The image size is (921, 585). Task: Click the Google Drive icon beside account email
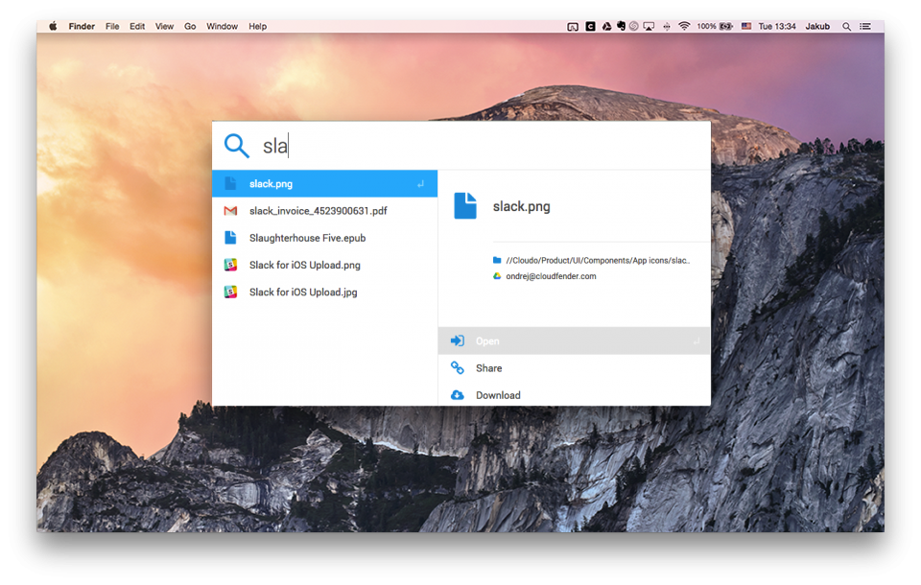tap(497, 276)
